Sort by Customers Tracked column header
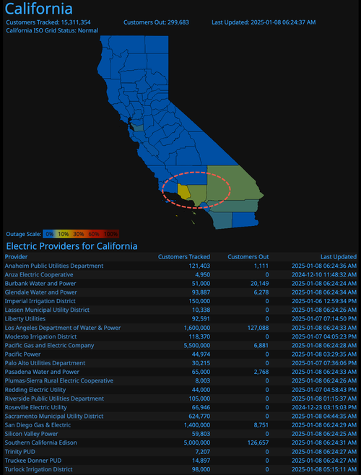 [x=184, y=257]
